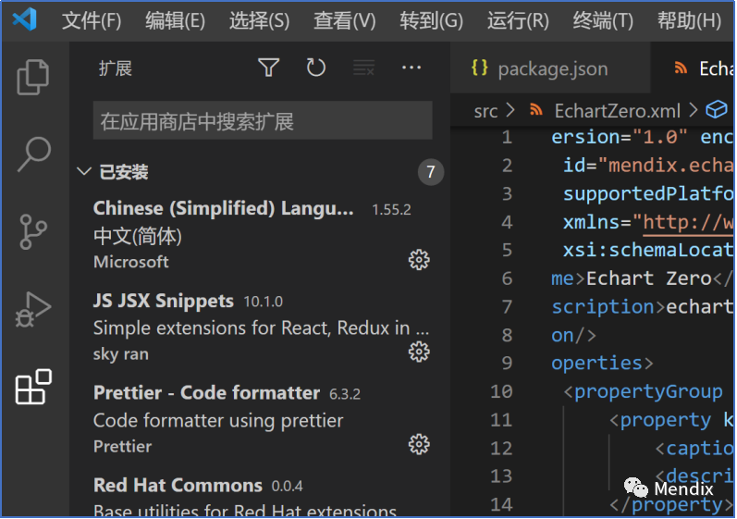
Task: Click the sky ran publisher name
Action: (121, 354)
